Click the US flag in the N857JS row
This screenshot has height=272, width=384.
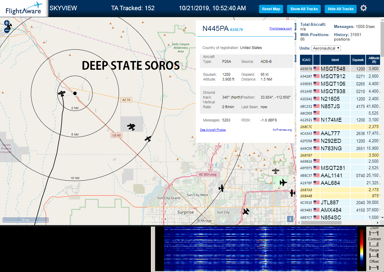click(x=317, y=106)
